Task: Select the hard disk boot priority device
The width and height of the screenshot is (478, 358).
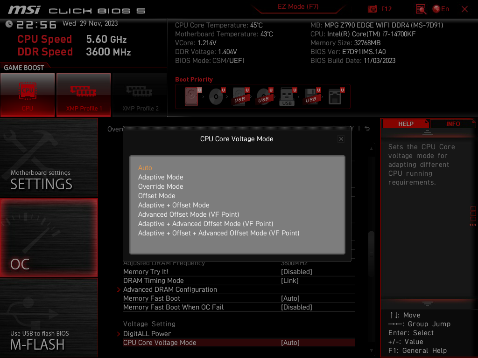Action: pyautogui.click(x=192, y=96)
